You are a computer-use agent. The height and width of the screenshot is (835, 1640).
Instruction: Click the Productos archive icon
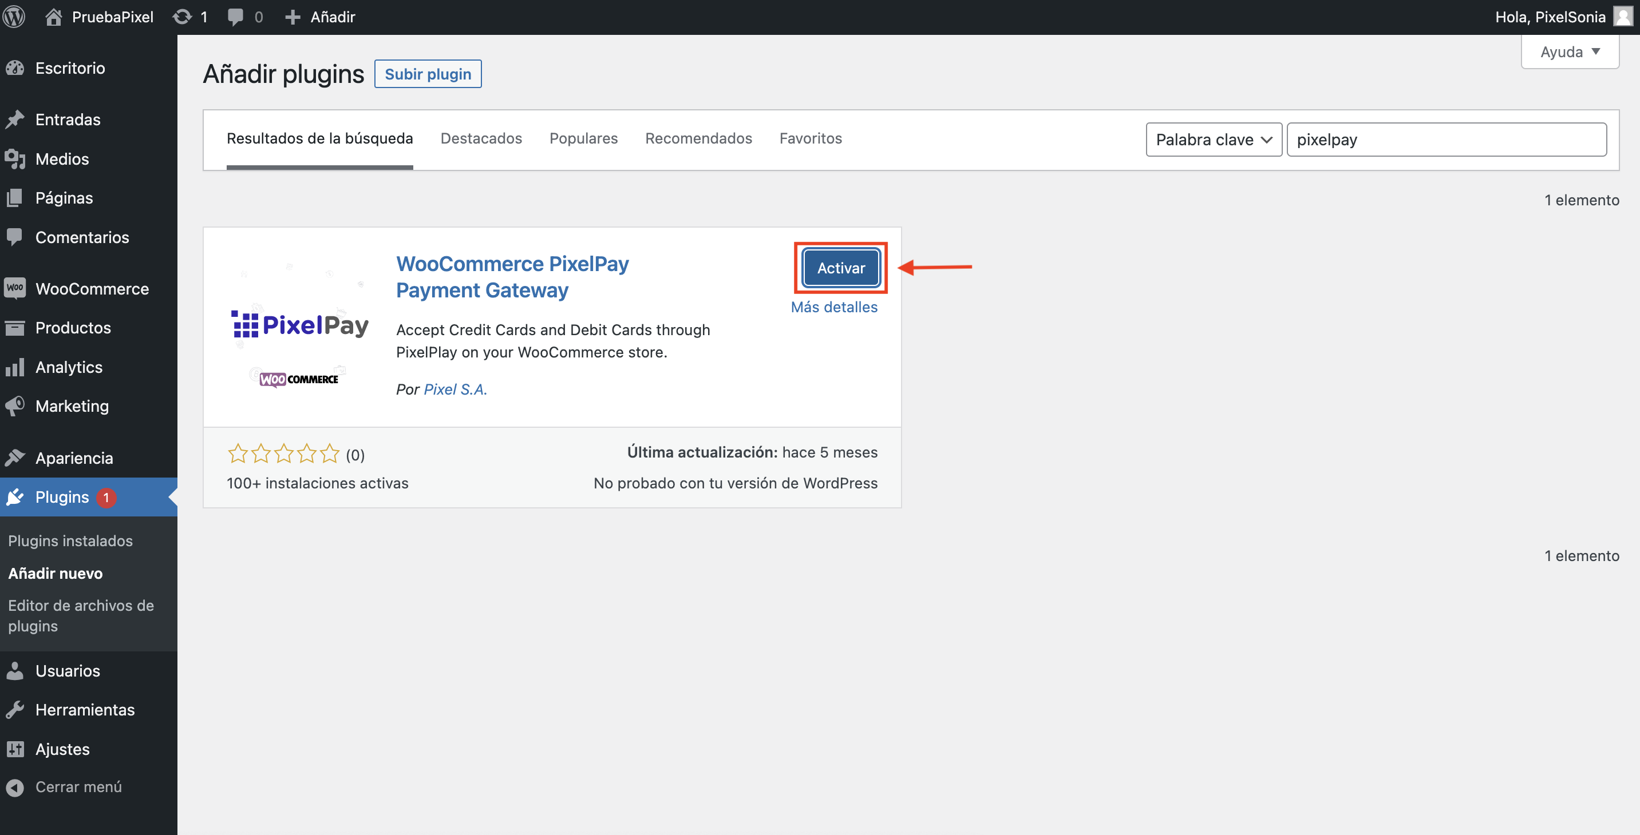pyautogui.click(x=15, y=328)
